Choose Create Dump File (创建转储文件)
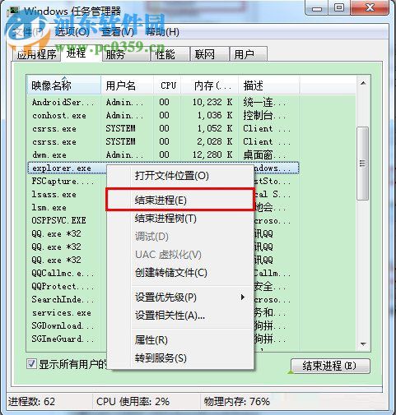The image size is (396, 415). point(179,273)
